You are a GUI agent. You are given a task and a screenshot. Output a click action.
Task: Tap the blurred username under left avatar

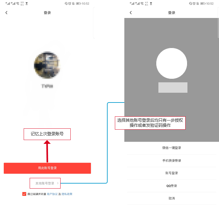click(x=47, y=86)
